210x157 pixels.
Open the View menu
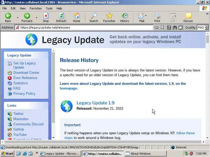coord(23,8)
